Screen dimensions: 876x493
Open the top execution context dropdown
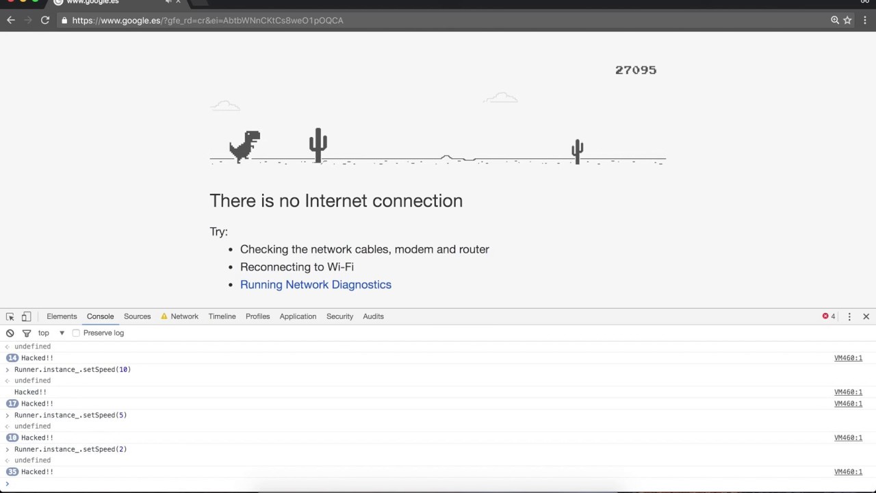coord(51,333)
